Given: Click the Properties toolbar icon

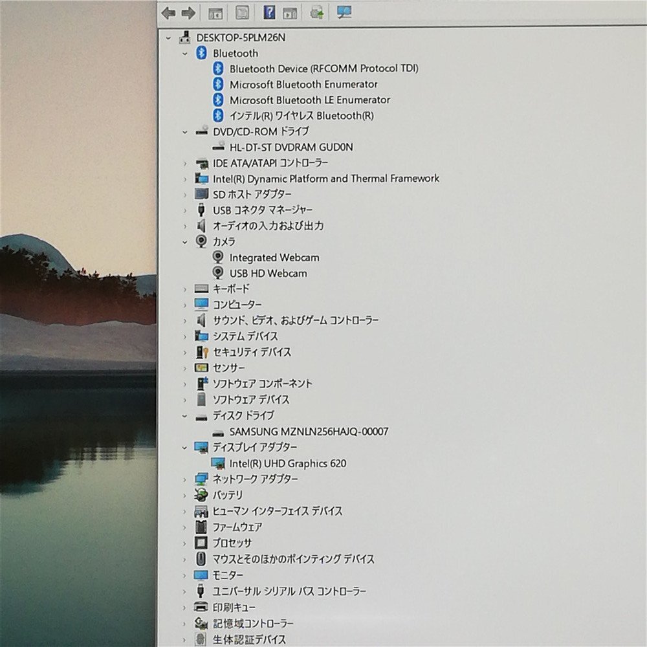Looking at the screenshot, I should tap(242, 12).
